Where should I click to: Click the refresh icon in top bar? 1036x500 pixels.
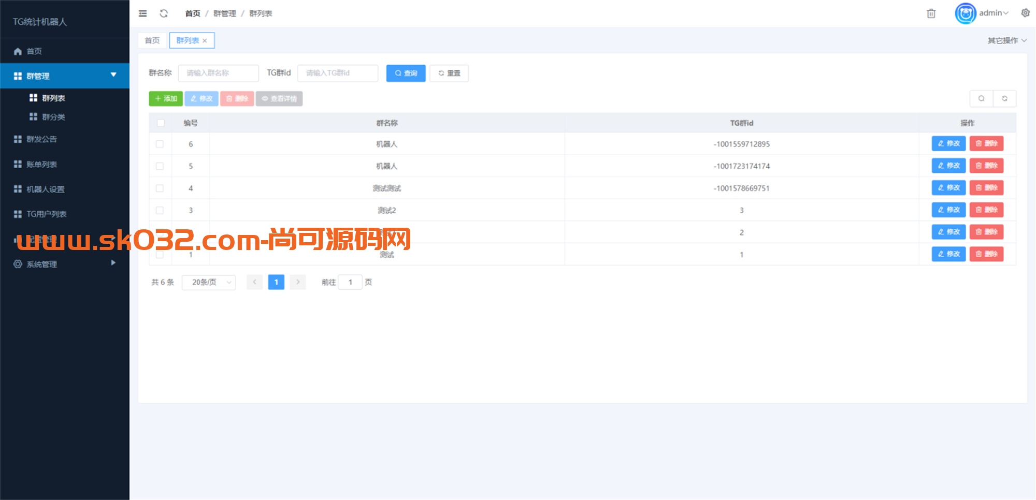pyautogui.click(x=164, y=13)
